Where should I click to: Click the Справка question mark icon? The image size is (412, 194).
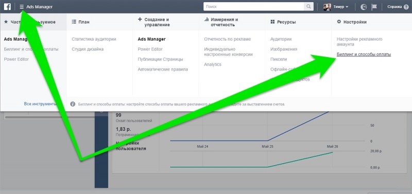point(406,7)
